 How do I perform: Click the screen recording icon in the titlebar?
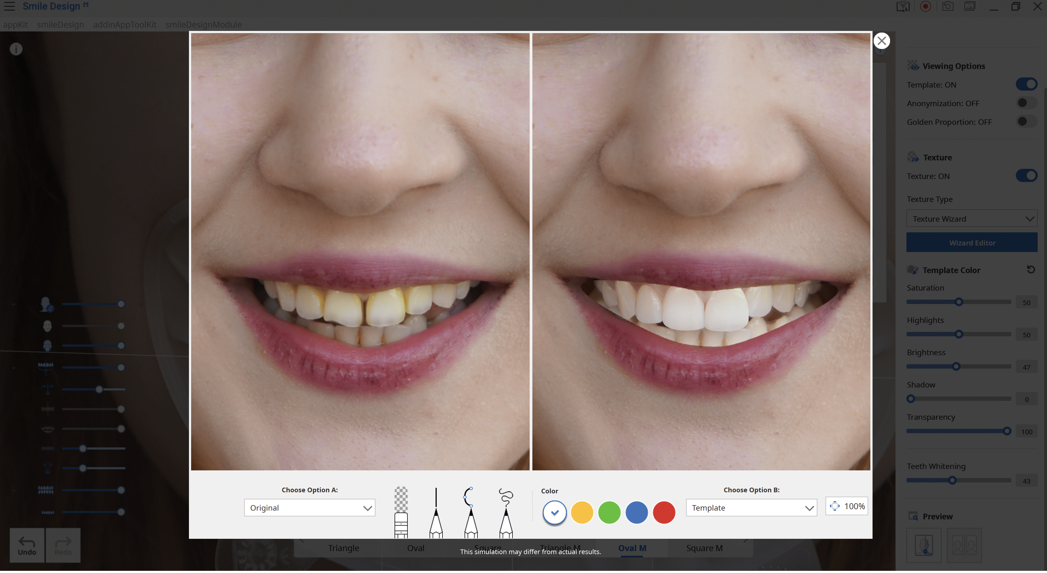pos(926,7)
